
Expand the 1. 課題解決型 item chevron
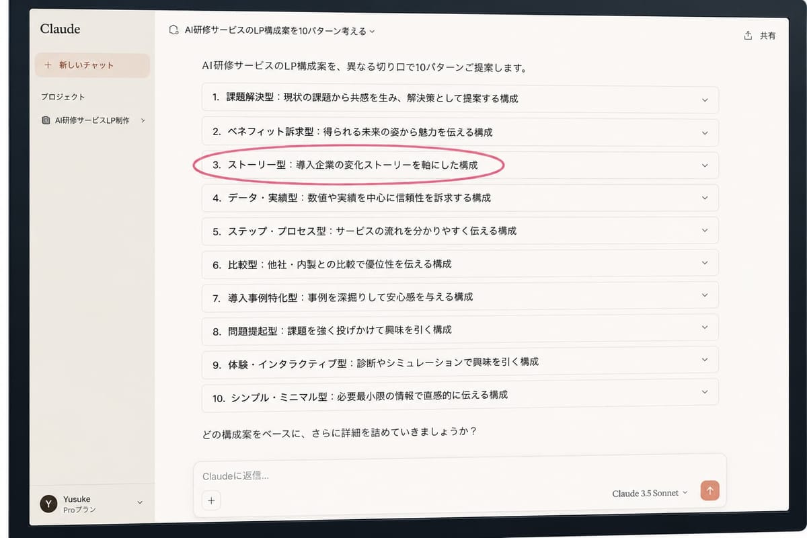(705, 100)
